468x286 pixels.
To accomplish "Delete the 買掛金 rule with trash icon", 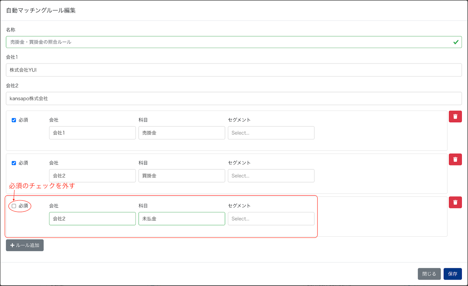I will [455, 159].
